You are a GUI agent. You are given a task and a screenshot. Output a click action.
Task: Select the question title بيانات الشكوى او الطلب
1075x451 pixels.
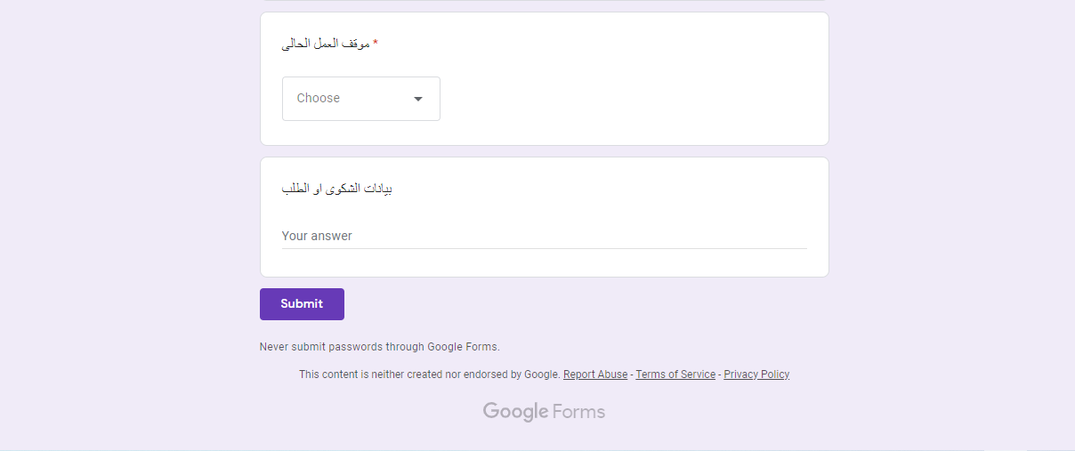pyautogui.click(x=337, y=189)
